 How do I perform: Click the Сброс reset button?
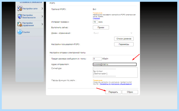[130, 92]
